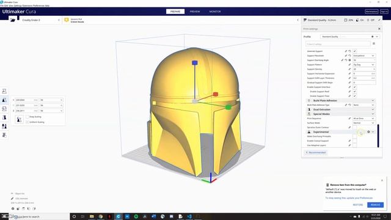Select the Scale tool in left toolbar

4,100
